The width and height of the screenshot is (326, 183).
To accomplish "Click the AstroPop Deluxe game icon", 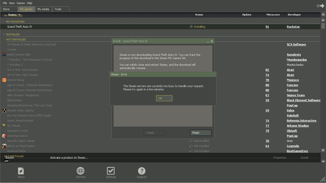I will (x=4, y=136).
